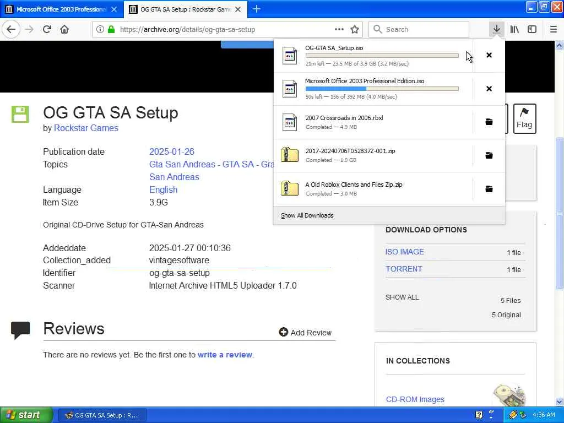Viewport: 564px width, 423px height.
Task: Click A Old Roblox Clients zip archive icon
Action: 290,188
